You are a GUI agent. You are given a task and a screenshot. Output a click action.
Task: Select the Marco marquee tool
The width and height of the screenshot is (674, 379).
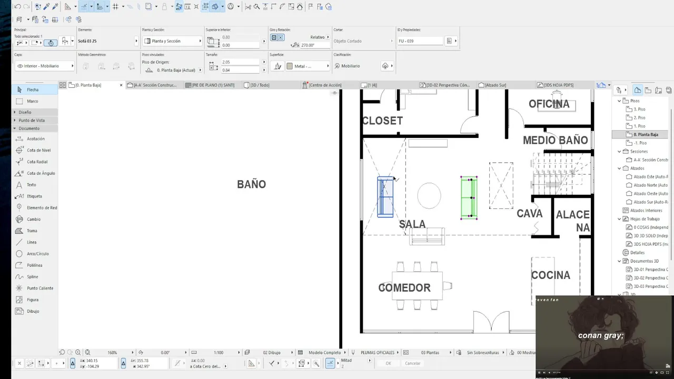(x=35, y=101)
